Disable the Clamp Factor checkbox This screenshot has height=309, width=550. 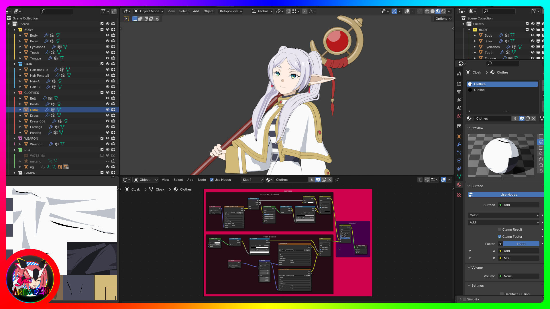tap(500, 237)
